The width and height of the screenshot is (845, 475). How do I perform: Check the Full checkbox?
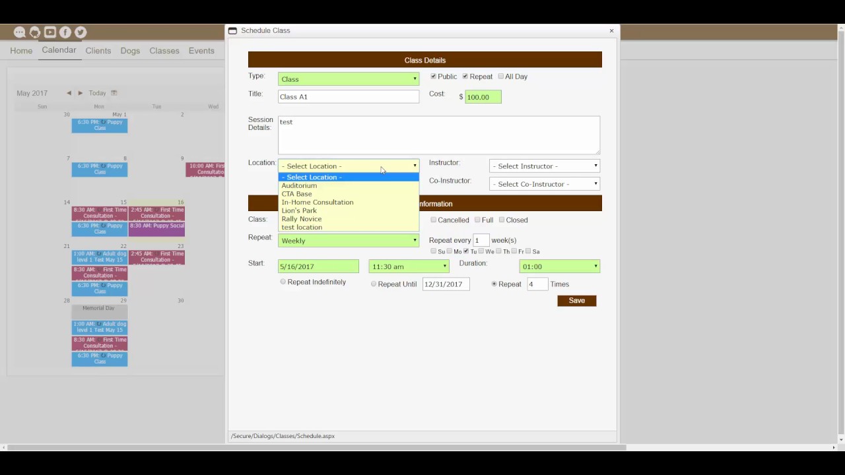[x=477, y=220]
